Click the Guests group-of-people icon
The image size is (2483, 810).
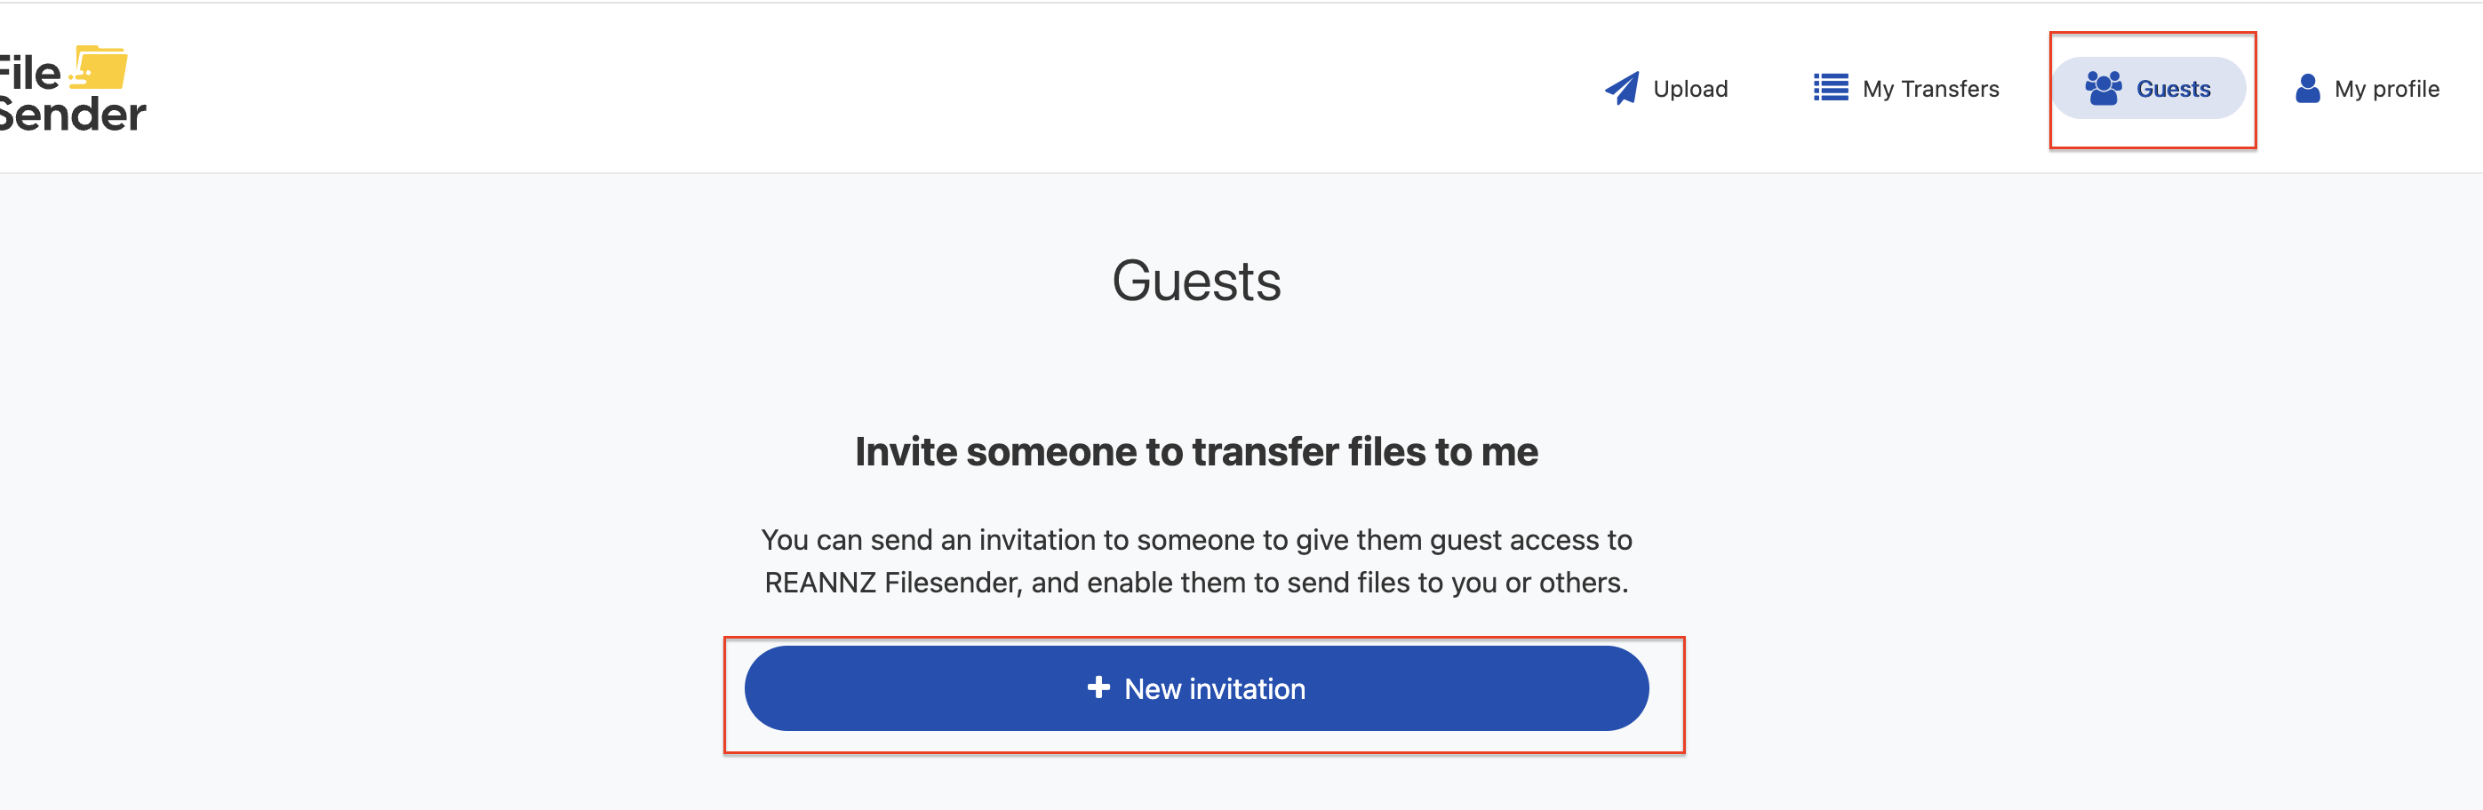[2103, 89]
